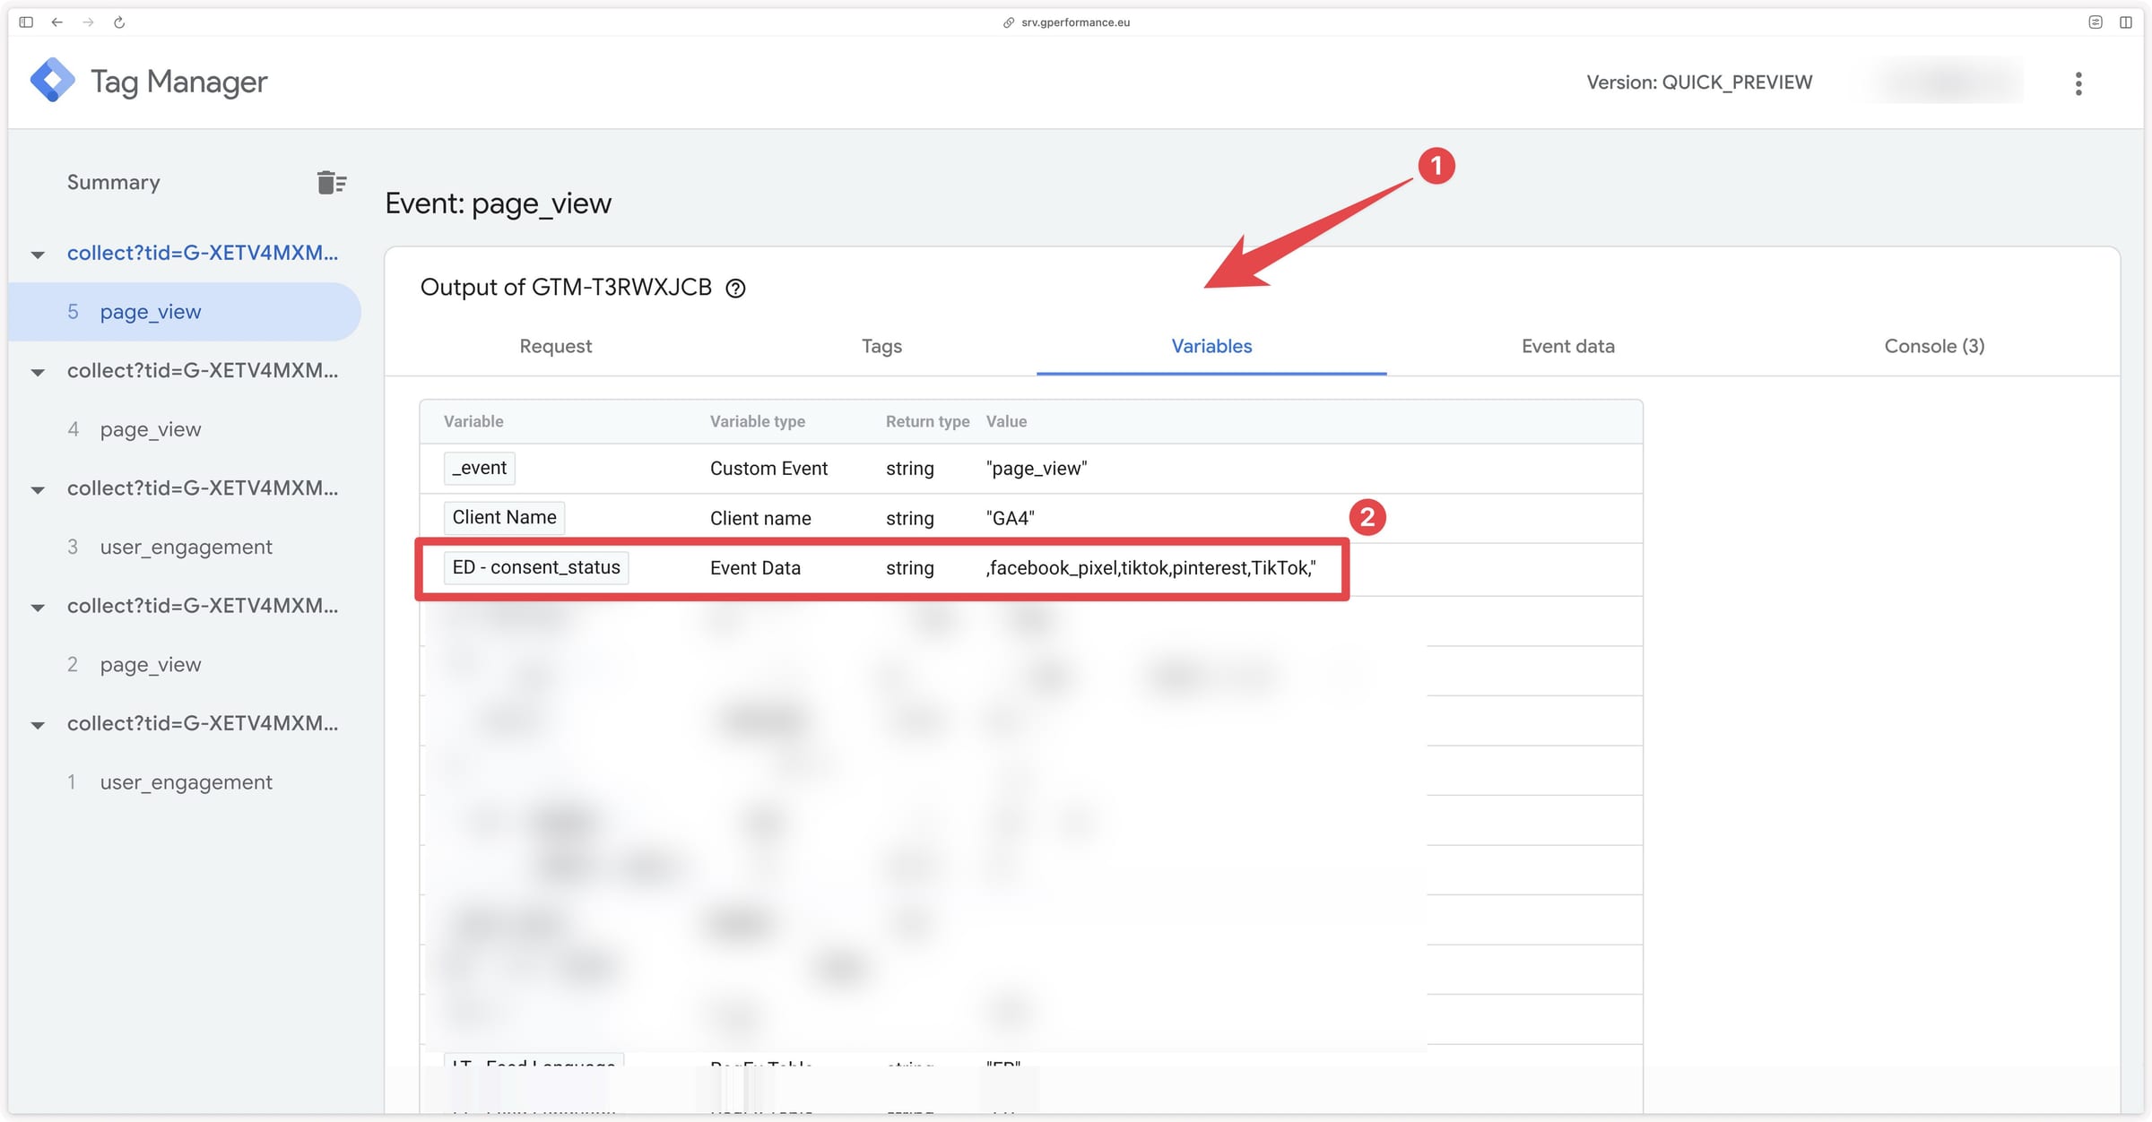Open the help icon beside GTM-T3RWXJCB
The image size is (2152, 1122).
click(735, 289)
